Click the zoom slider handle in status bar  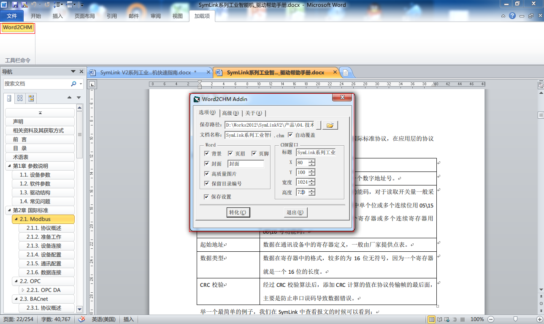tap(515, 319)
